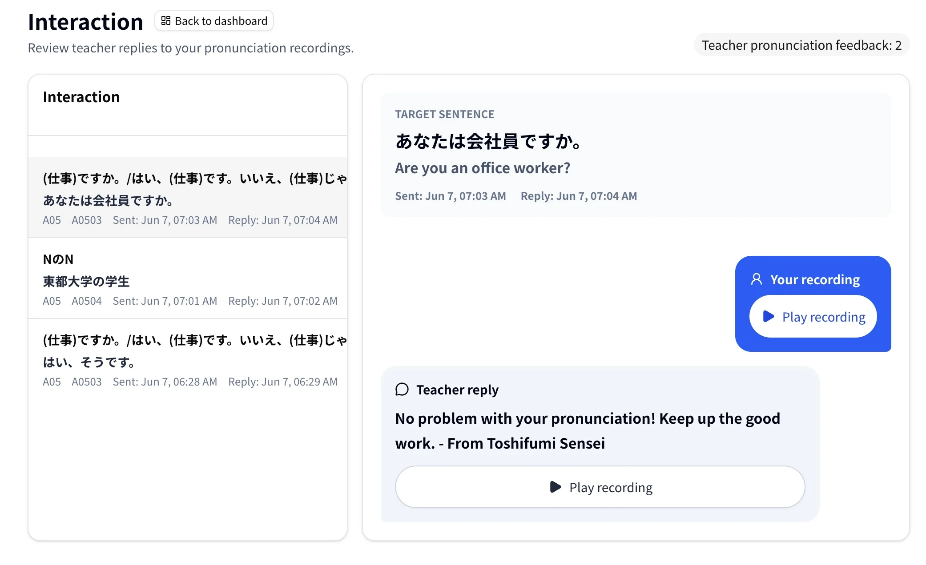Click the dashboard grid icon
The height and width of the screenshot is (565, 926).
tap(165, 21)
